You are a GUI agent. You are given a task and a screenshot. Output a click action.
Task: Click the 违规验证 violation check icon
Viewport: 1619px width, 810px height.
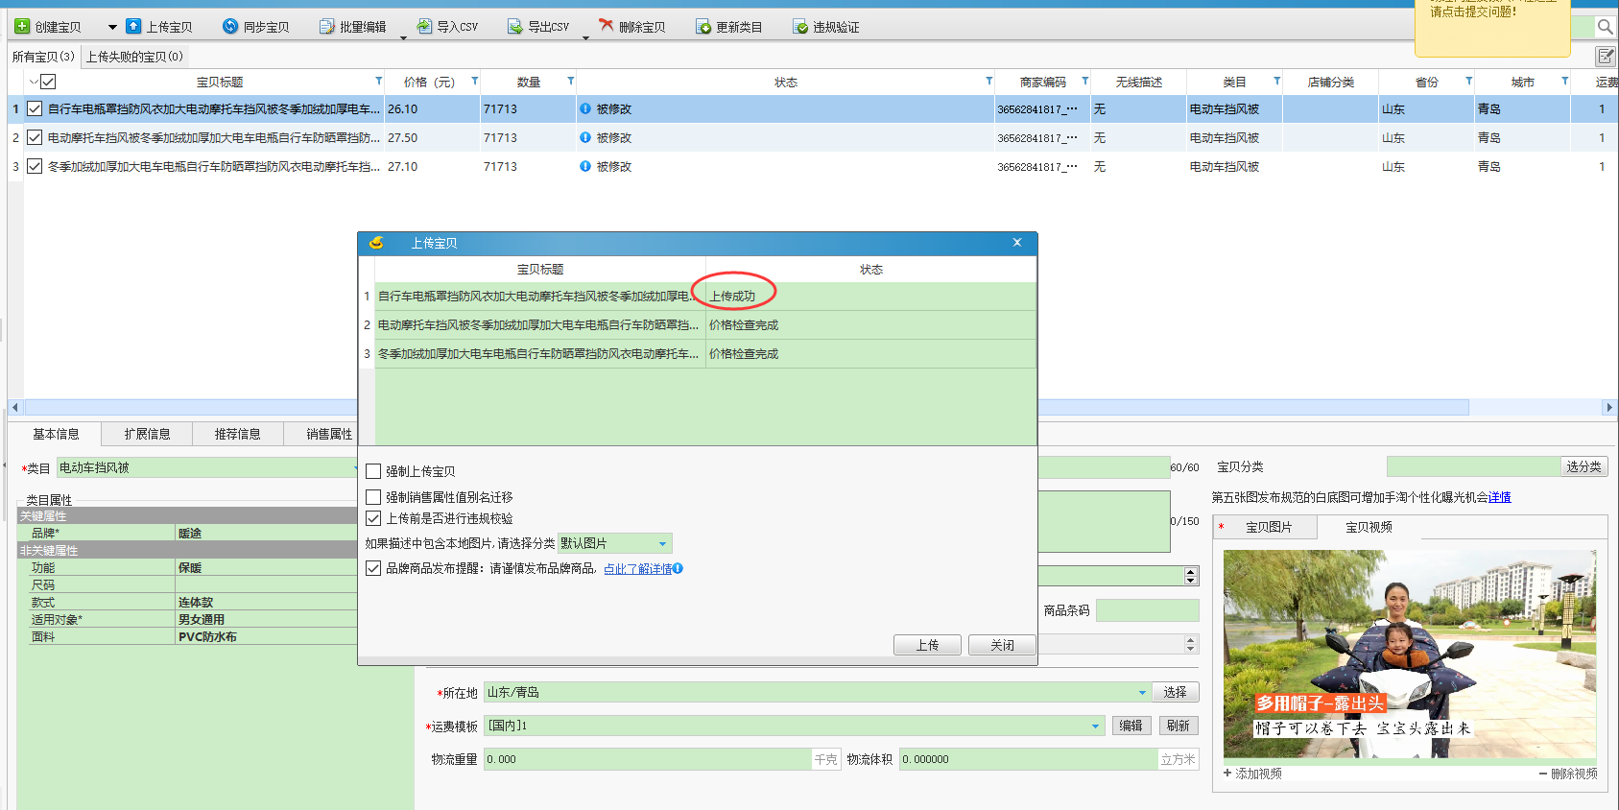click(x=800, y=27)
